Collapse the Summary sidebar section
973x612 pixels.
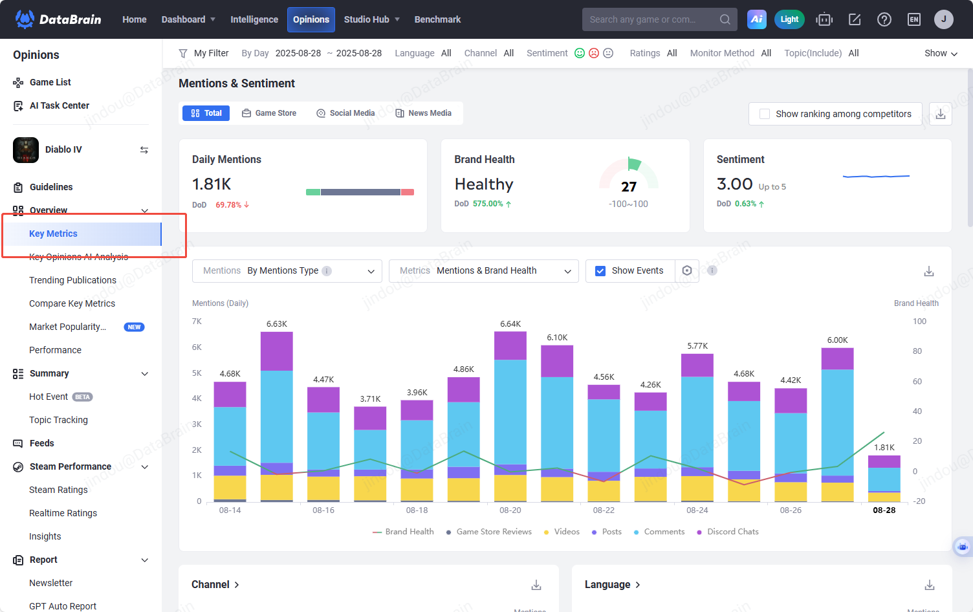145,373
